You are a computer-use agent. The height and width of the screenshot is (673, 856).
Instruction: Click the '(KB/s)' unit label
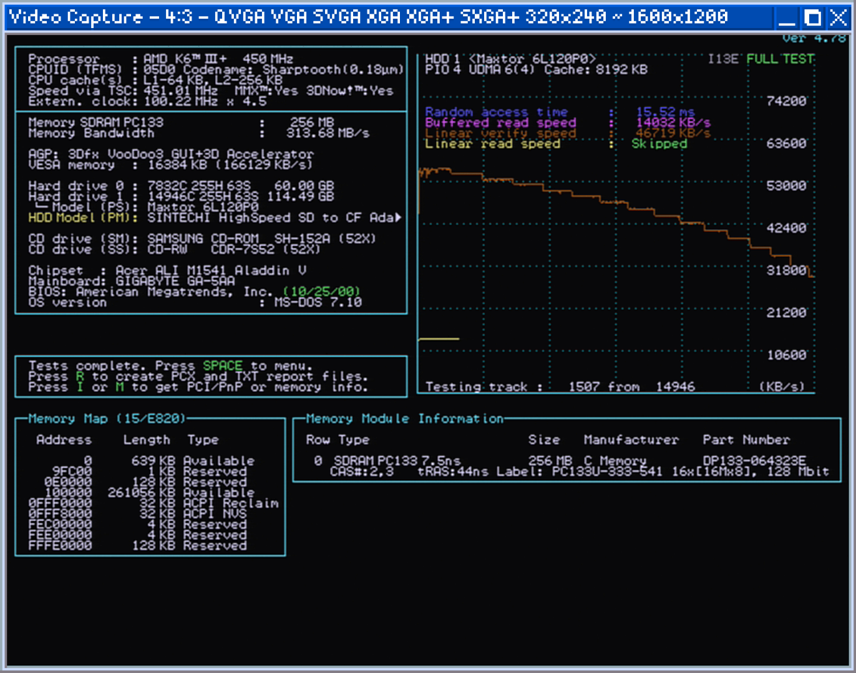(782, 387)
